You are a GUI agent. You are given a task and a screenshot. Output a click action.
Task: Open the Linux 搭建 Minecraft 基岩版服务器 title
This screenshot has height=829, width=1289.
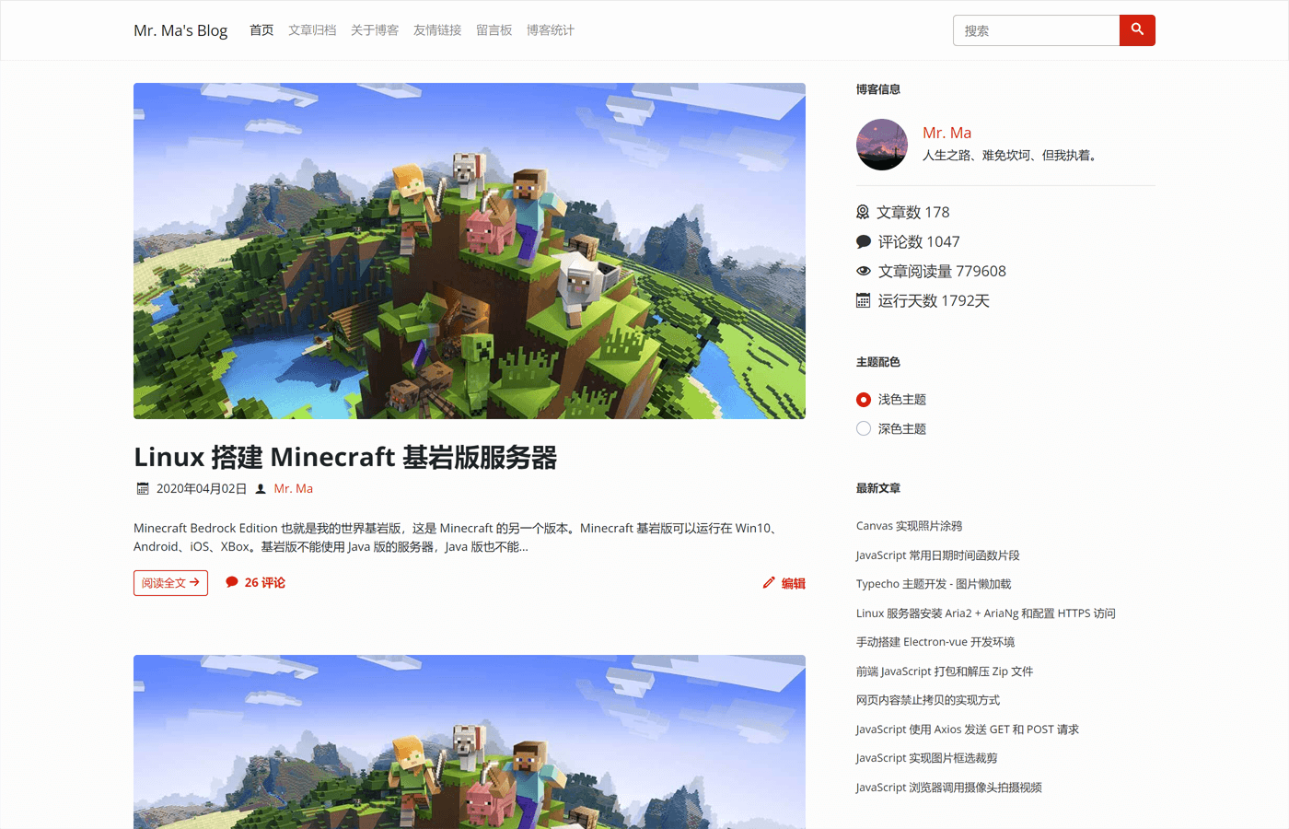click(x=345, y=457)
